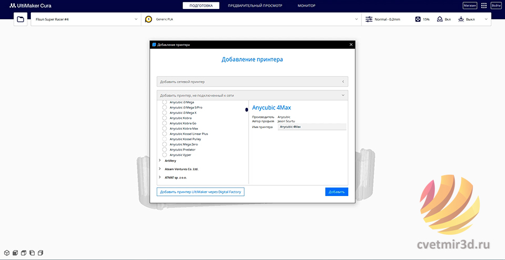
Task: Click the UltiMaker Cura logo
Action: point(30,6)
